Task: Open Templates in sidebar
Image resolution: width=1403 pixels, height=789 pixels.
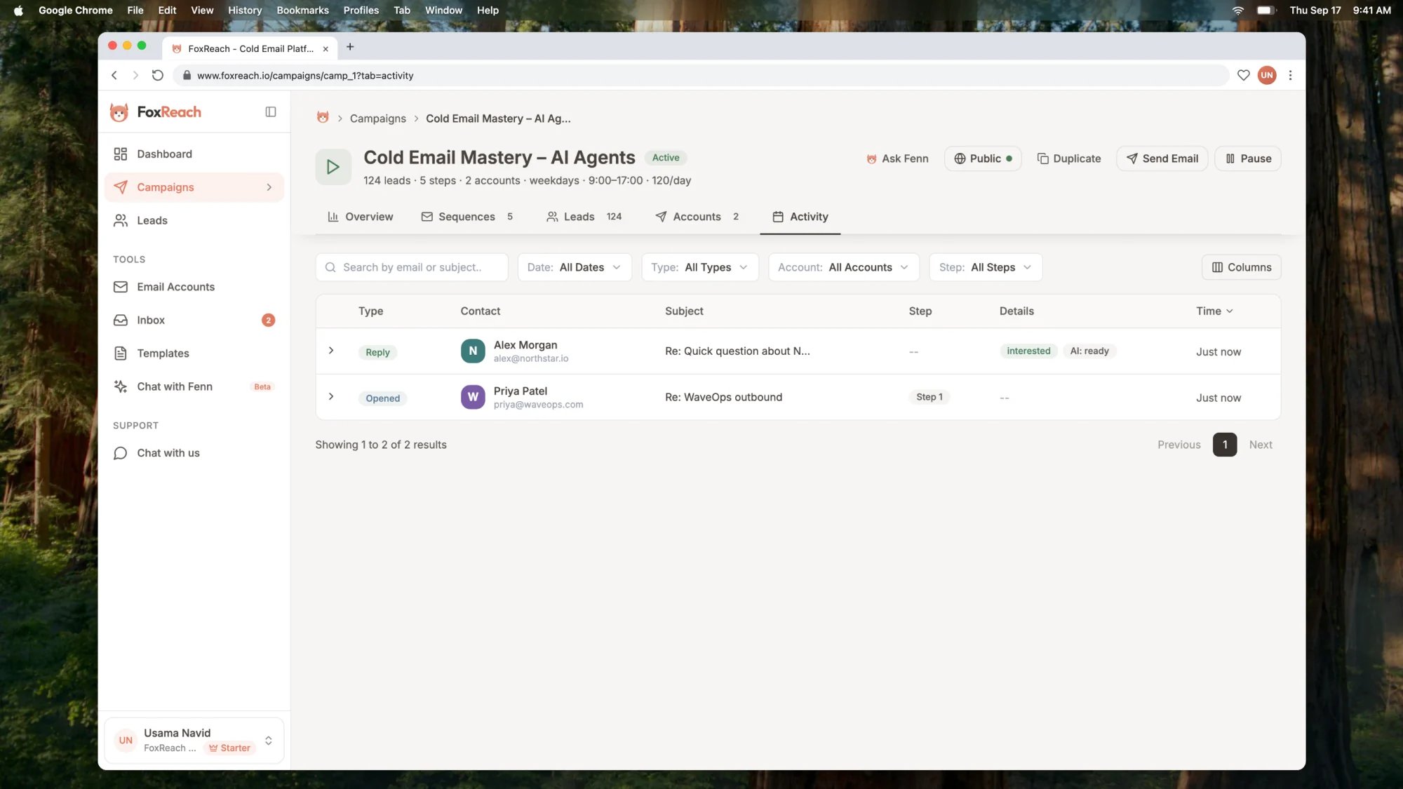Action: point(194,353)
